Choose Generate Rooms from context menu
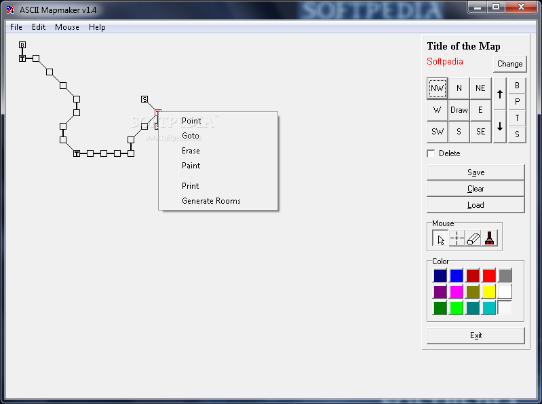This screenshot has height=404, width=542. click(218, 201)
